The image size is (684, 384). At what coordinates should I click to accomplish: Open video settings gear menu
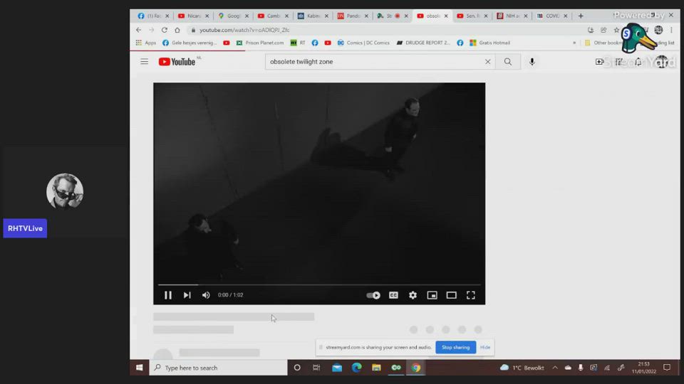pos(413,295)
